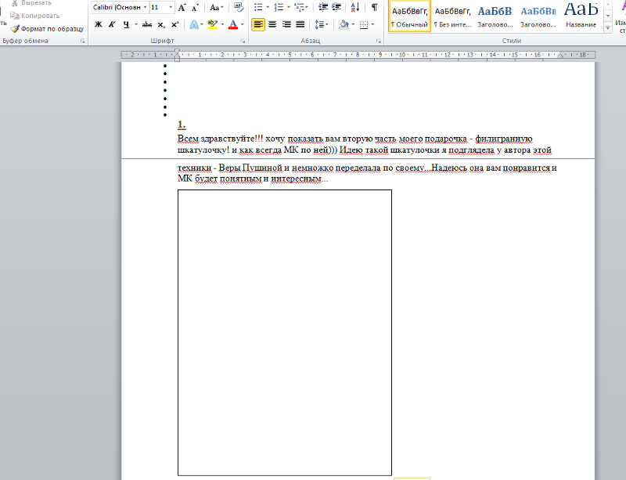This screenshot has height=480, width=626.
Task: Increase paragraph indent
Action: click(336, 7)
